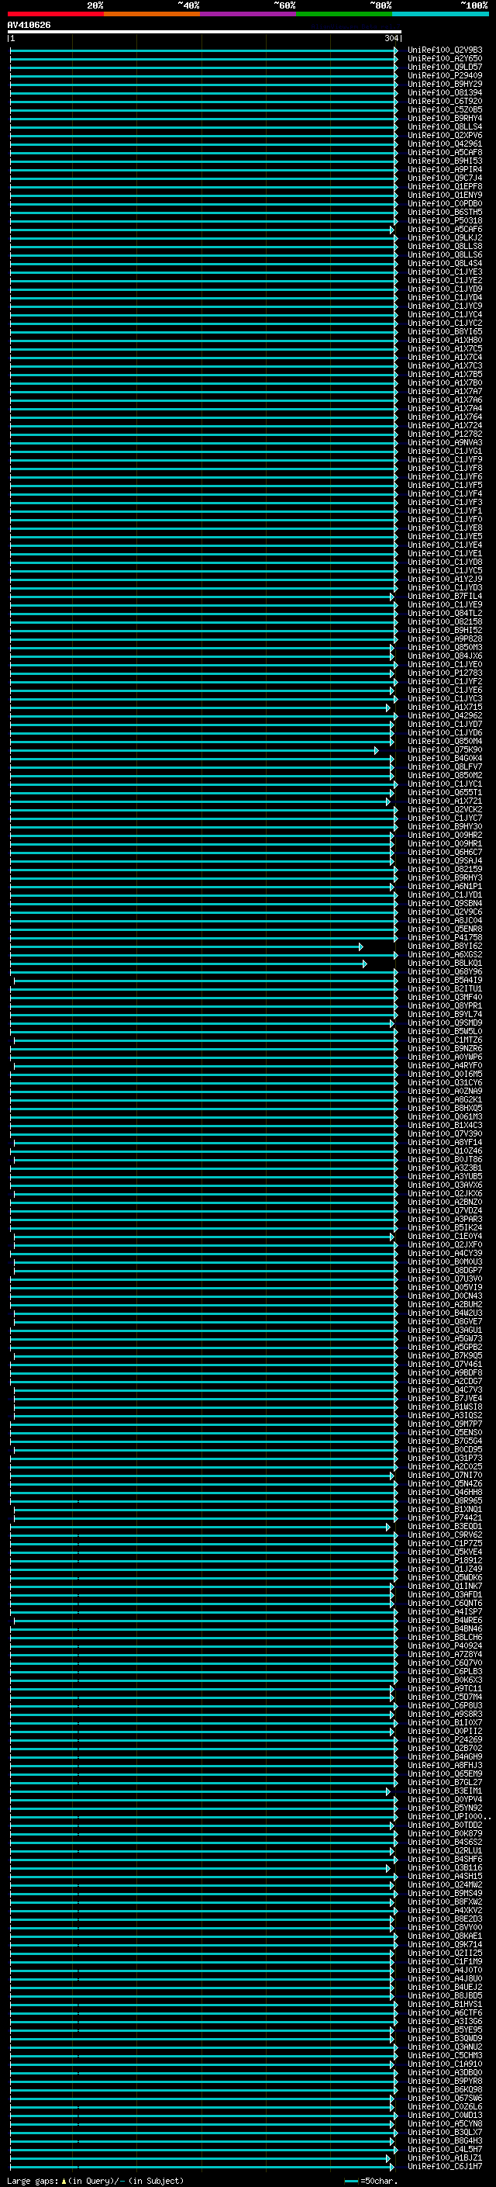Click the orange ~40% identity legend segment
The width and height of the screenshot is (496, 2187).
coord(152,14)
